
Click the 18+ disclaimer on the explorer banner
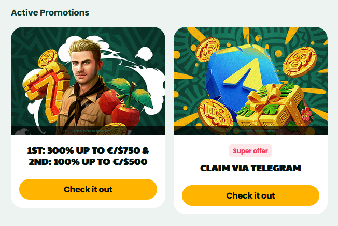coord(87,131)
